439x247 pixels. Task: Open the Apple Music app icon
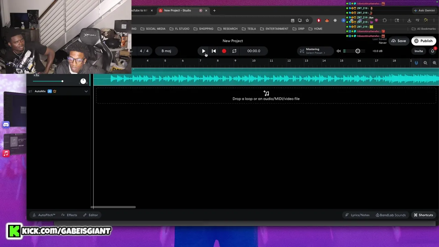tap(6, 154)
